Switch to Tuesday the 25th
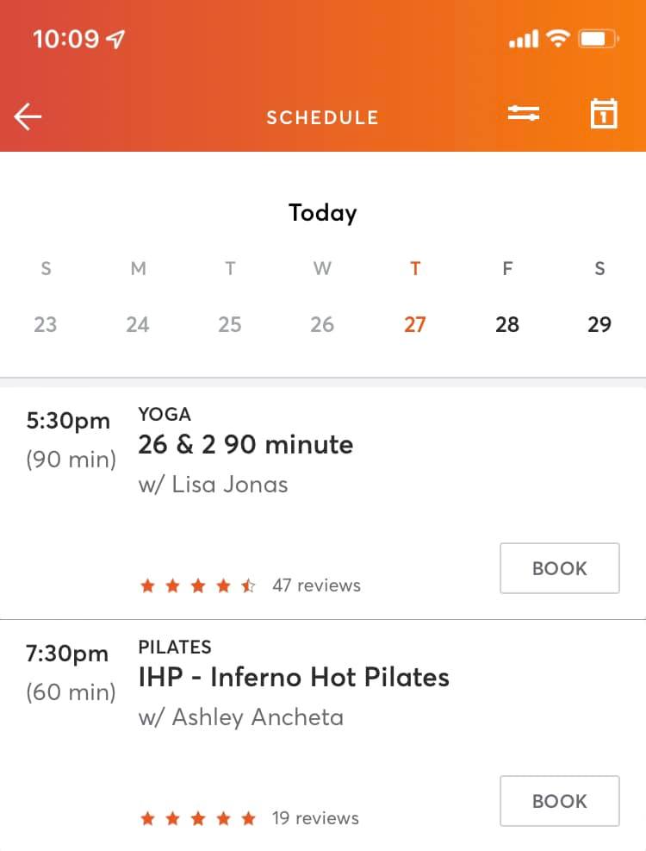The height and width of the screenshot is (851, 646). [230, 324]
